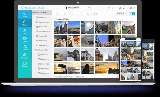The height and width of the screenshot is (97, 160).
Task: Open the hamburger menu icon
Action: click(124, 8)
